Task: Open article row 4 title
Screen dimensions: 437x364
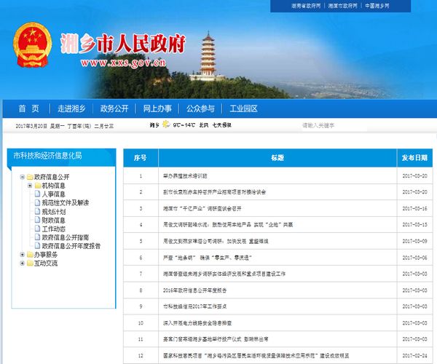Action: pyautogui.click(x=228, y=225)
